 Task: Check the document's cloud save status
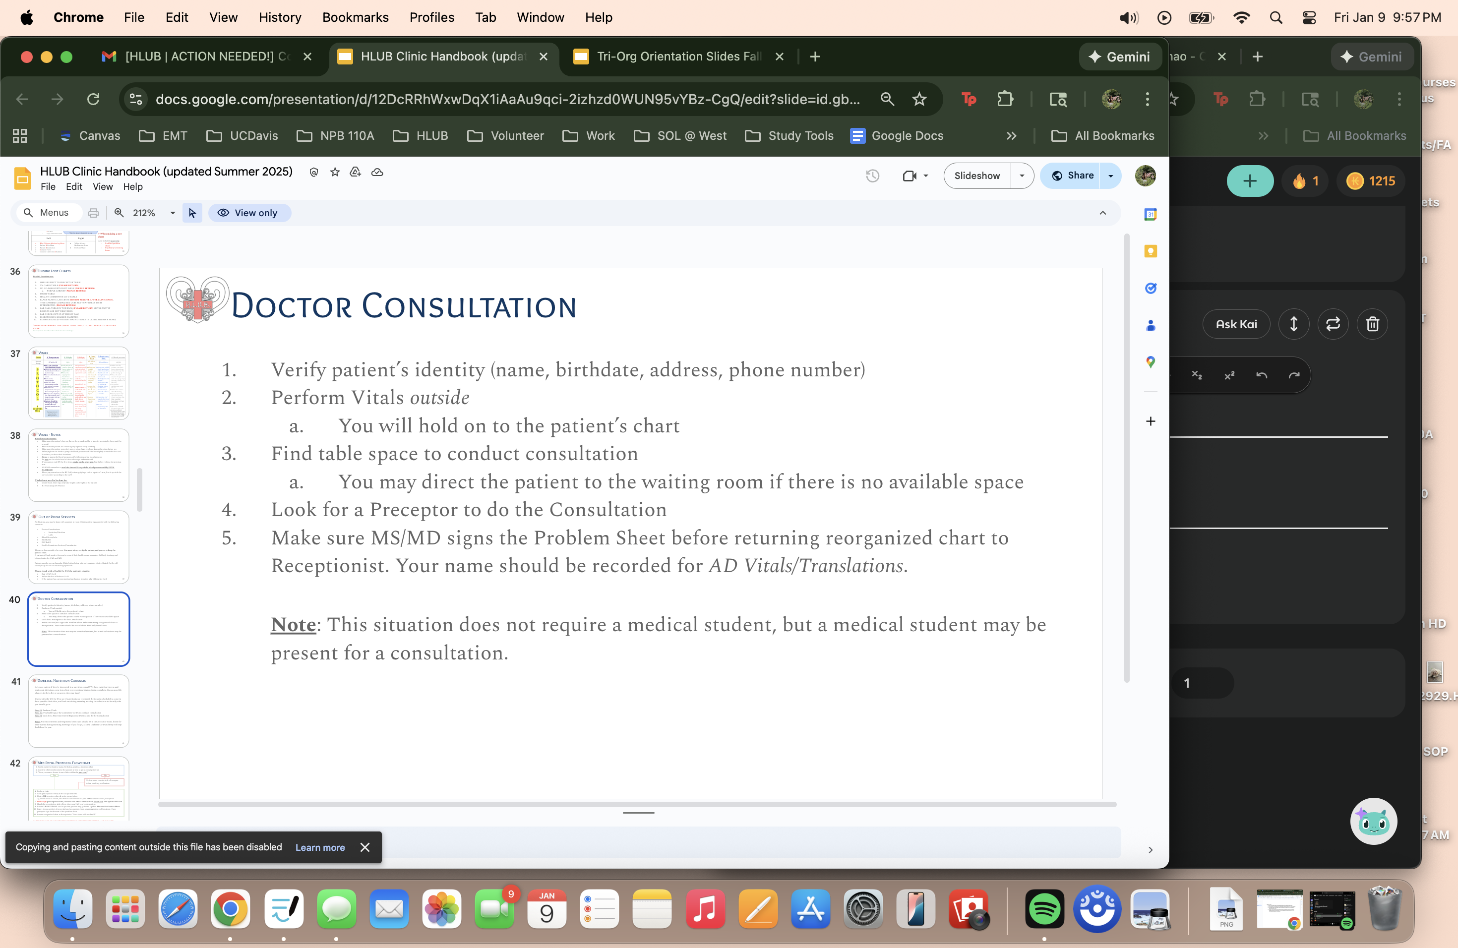(x=377, y=173)
